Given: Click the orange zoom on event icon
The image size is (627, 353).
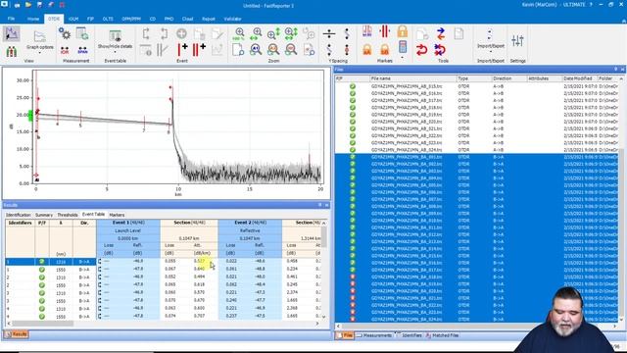Looking at the screenshot, I should pos(274,50).
